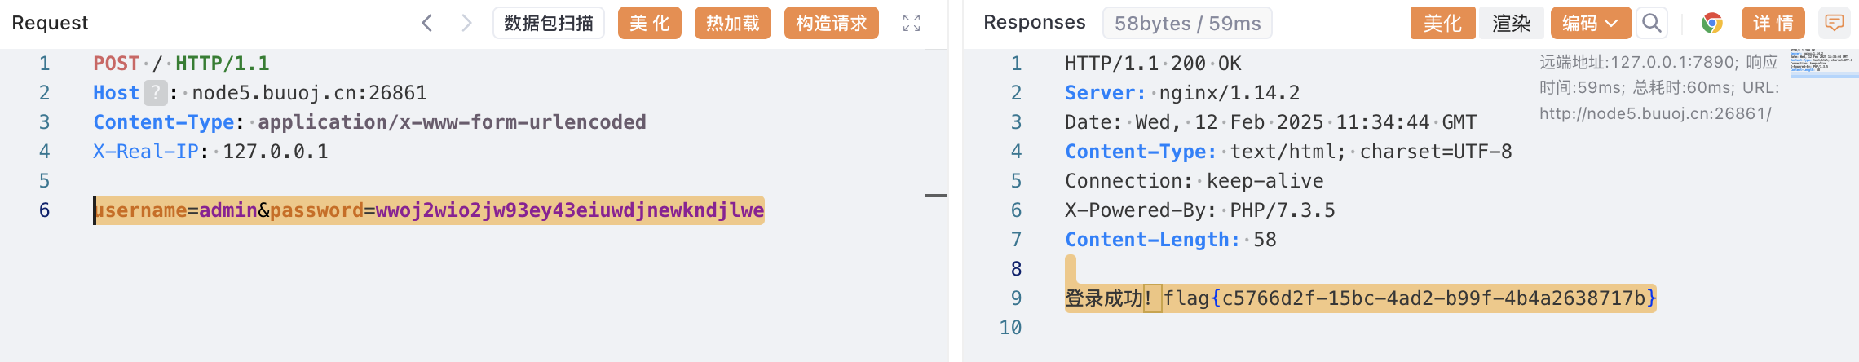The image size is (1859, 362).
Task: Open the 编码 encoding dropdown
Action: pos(1590,23)
